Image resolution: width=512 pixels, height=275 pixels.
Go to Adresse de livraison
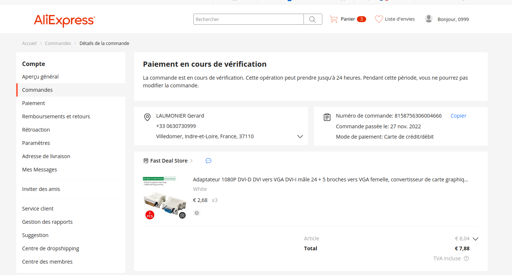coord(46,156)
